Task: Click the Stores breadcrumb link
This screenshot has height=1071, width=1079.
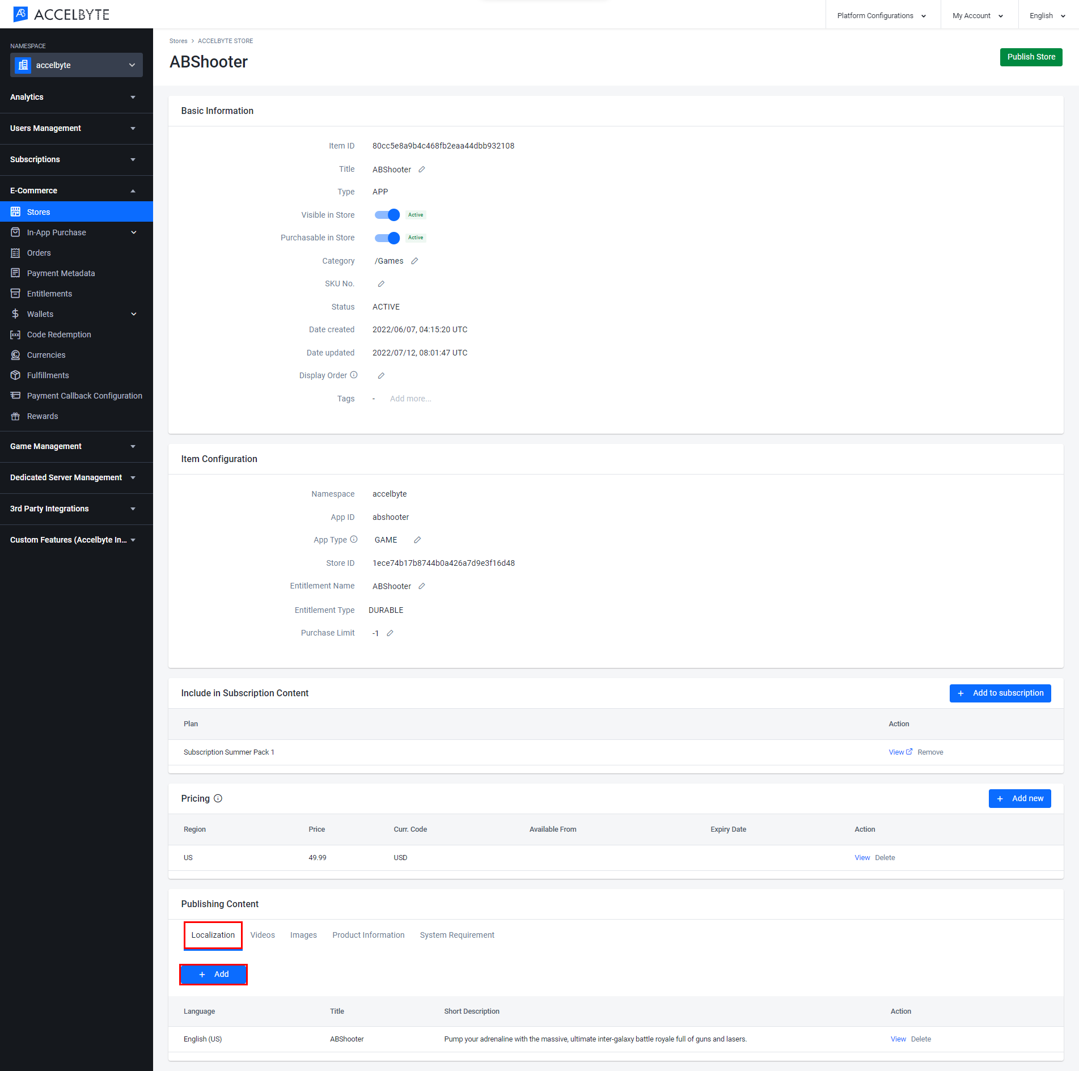Action: (178, 41)
